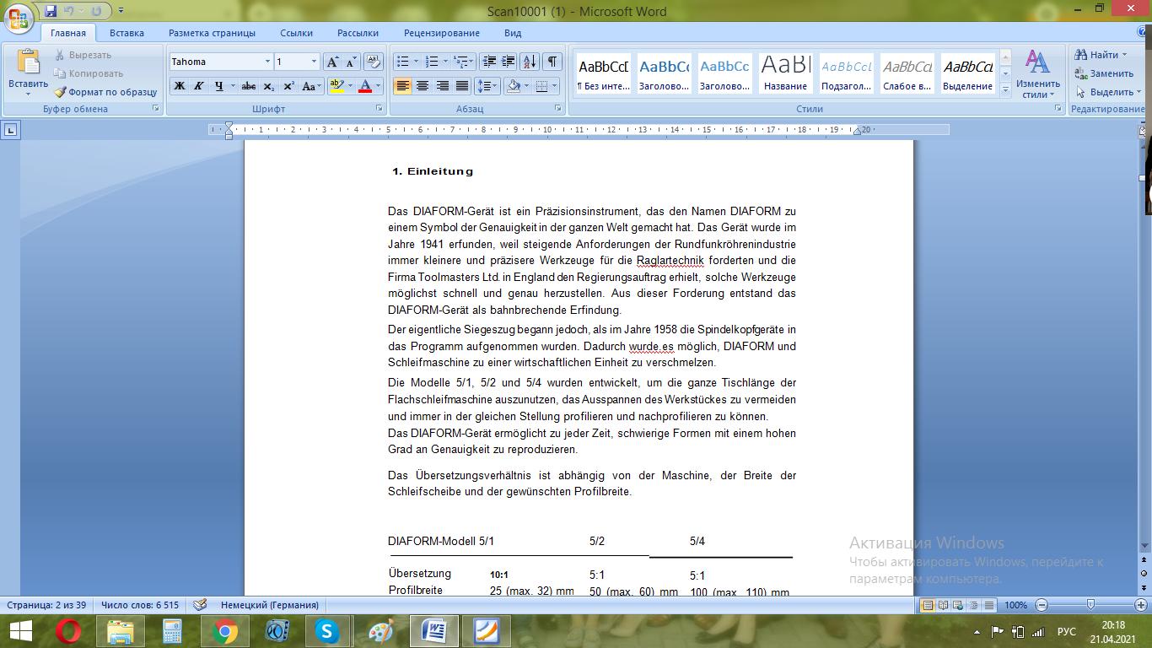Image resolution: width=1152 pixels, height=648 pixels.
Task: Align text left
Action: pos(403,86)
